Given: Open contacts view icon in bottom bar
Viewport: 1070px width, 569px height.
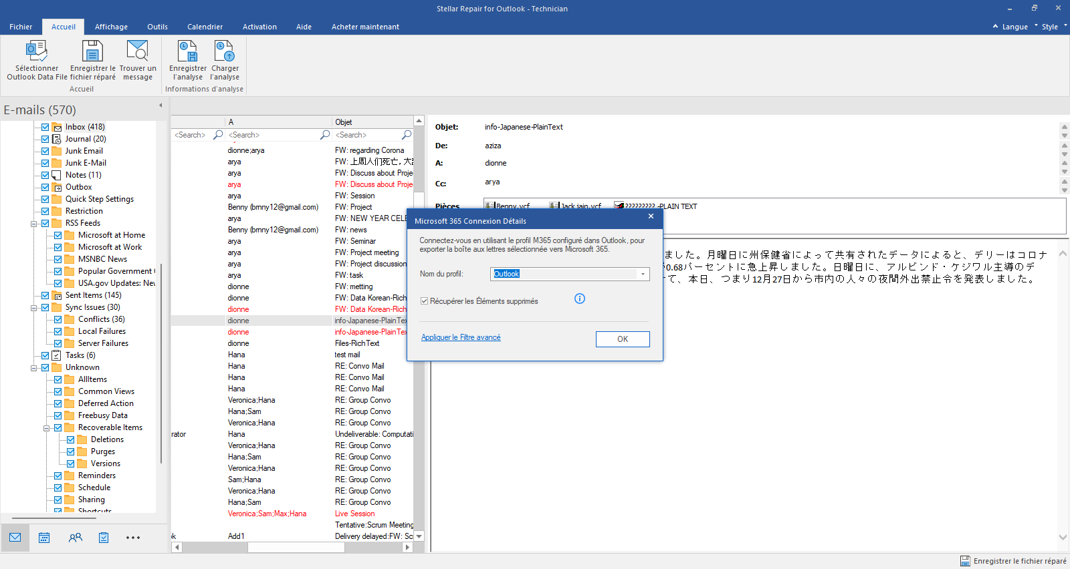Looking at the screenshot, I should click(76, 538).
